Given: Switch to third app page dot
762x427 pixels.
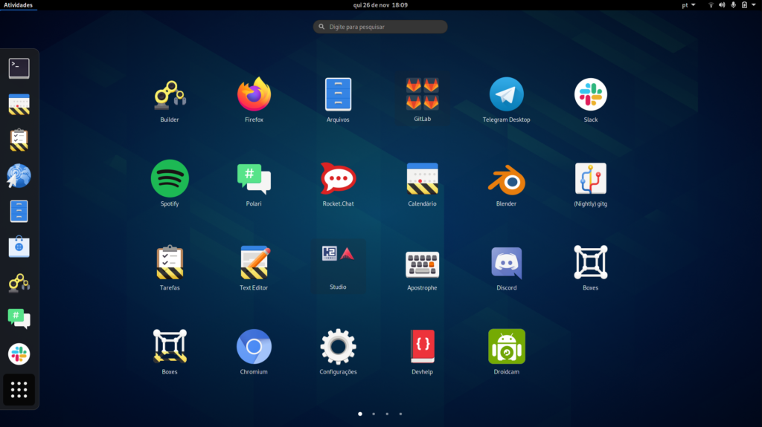Looking at the screenshot, I should point(387,414).
